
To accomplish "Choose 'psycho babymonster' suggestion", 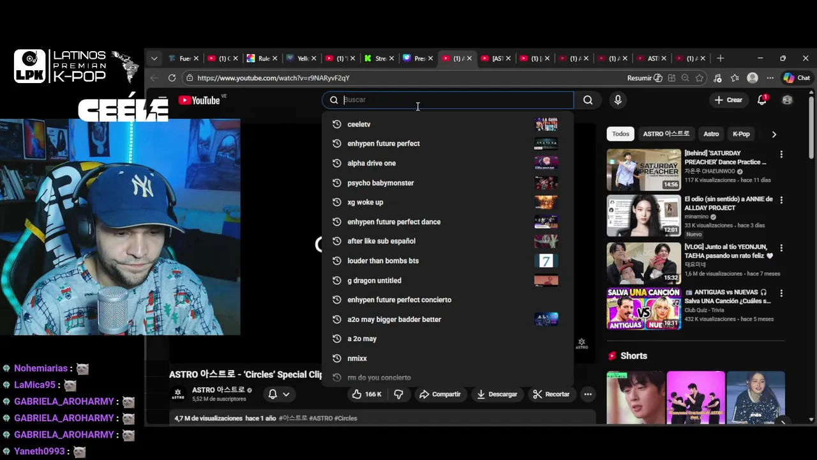I will (x=447, y=183).
